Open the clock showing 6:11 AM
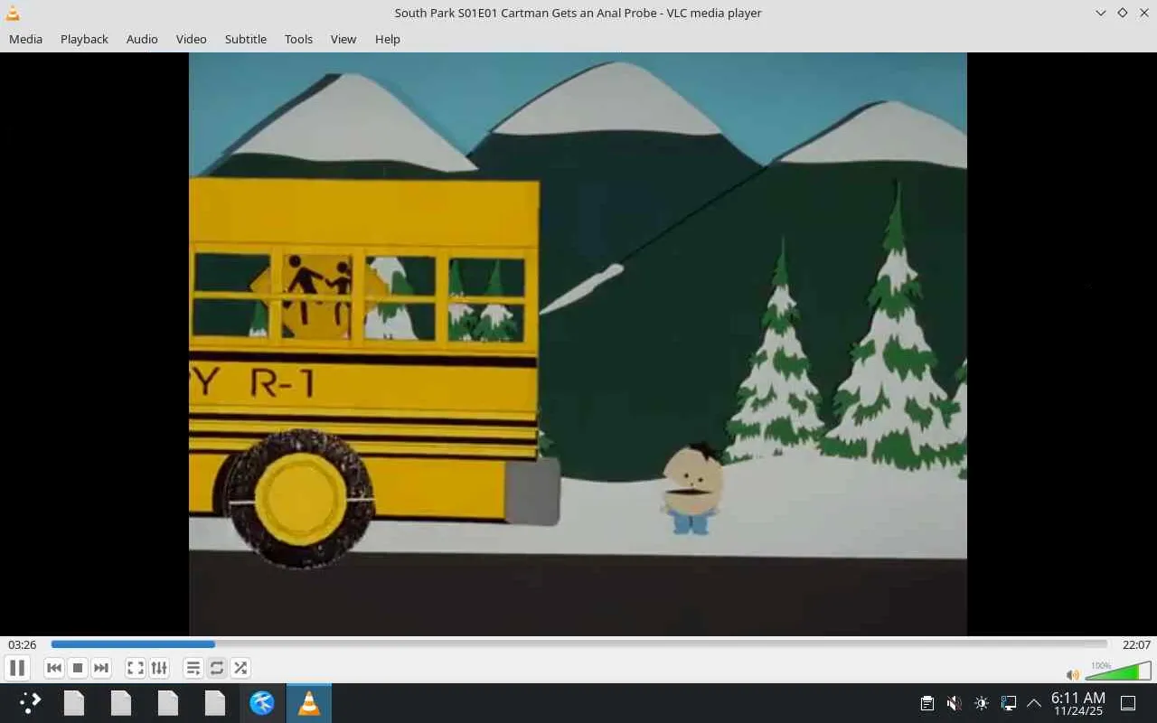 pyautogui.click(x=1078, y=703)
